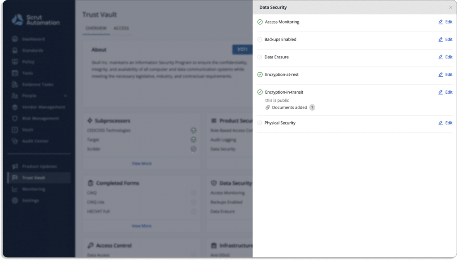Click the 'Access Monitoring' label in panel
This screenshot has width=457, height=260.
click(x=282, y=22)
